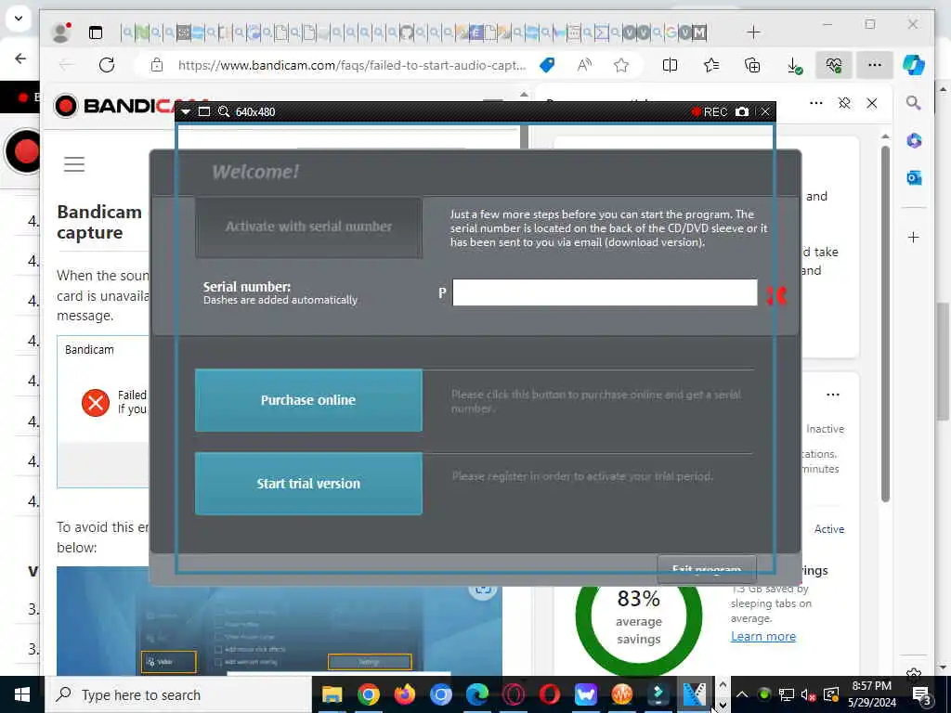
Task: Click the site lock icon in address bar
Action: [156, 65]
